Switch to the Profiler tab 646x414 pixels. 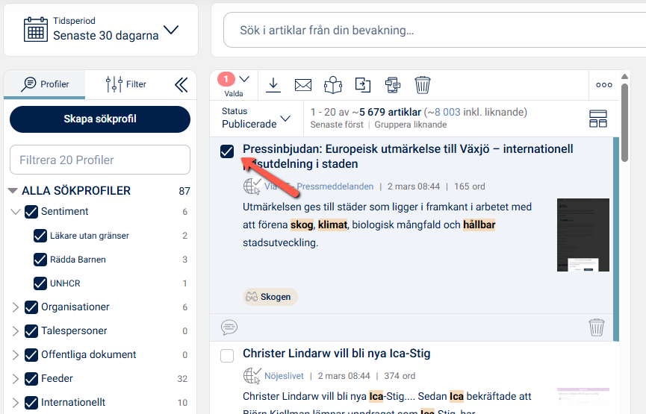tap(45, 84)
